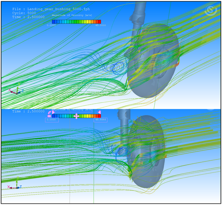222x205 pixels.
Task: Click the four-way move handle on colorbar
Action: 76,116
